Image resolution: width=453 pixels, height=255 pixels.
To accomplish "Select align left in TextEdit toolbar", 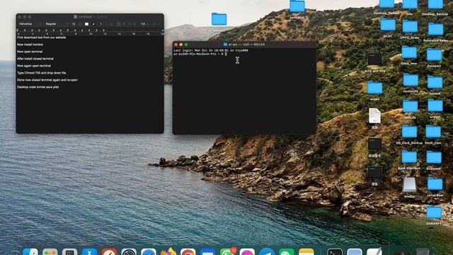I will 119,24.
